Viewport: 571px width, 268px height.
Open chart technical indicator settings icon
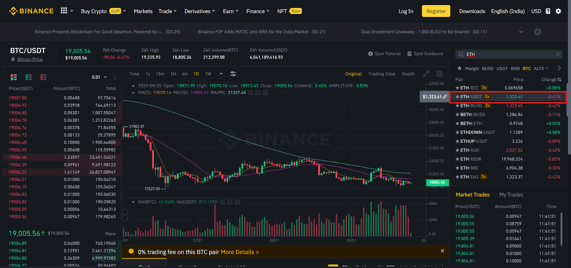pos(233,74)
